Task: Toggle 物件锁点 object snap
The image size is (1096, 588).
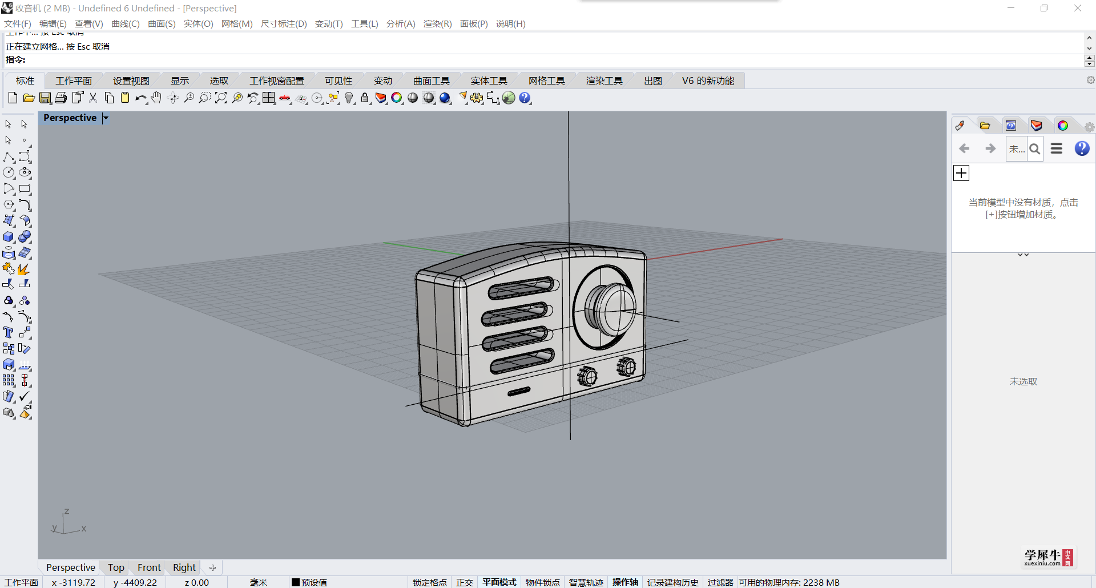Action: point(543,582)
